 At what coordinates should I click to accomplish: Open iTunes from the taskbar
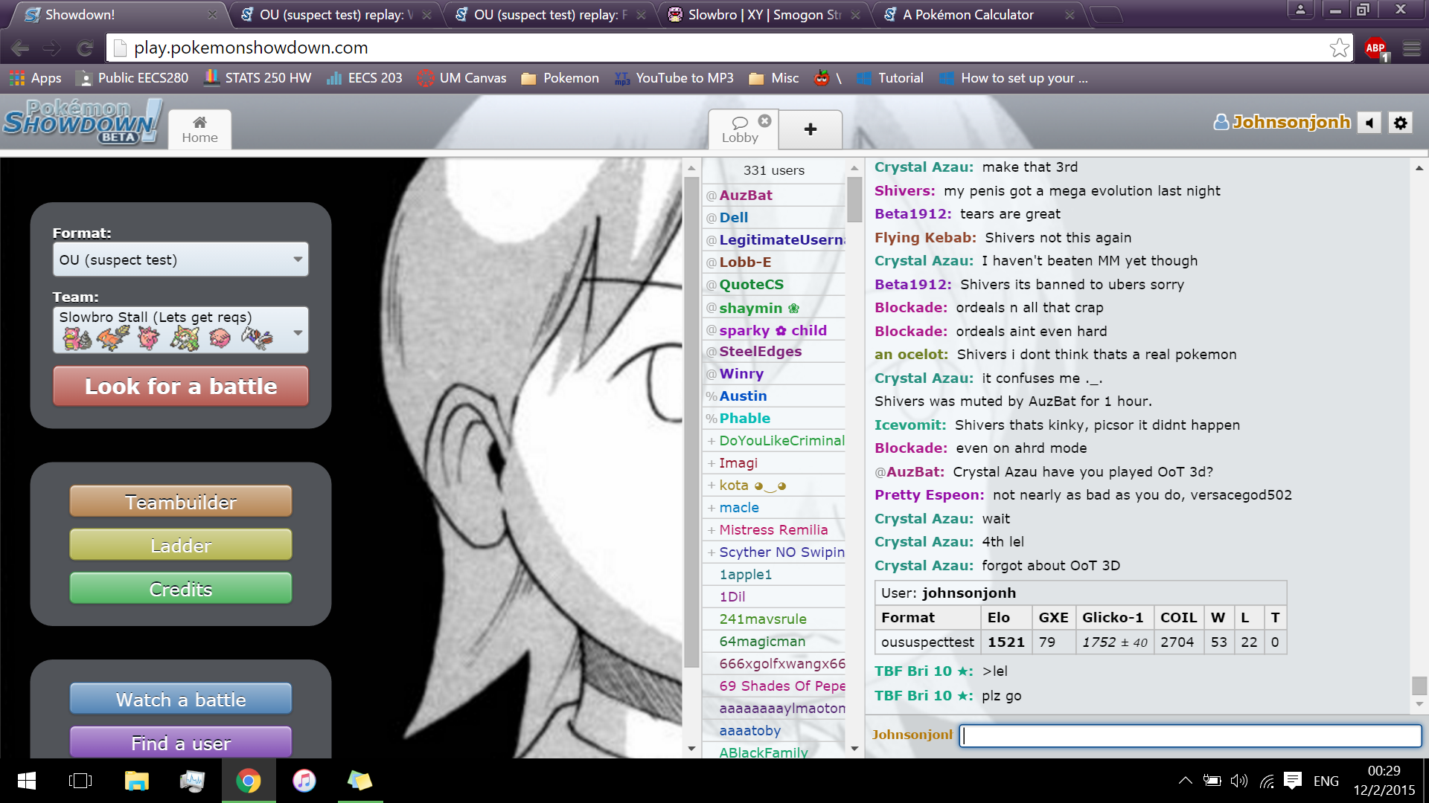(304, 780)
